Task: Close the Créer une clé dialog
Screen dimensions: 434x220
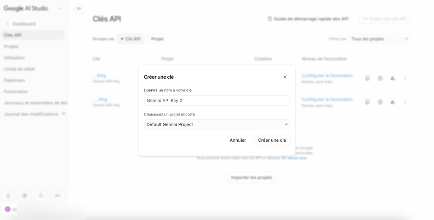Action: pos(285,77)
